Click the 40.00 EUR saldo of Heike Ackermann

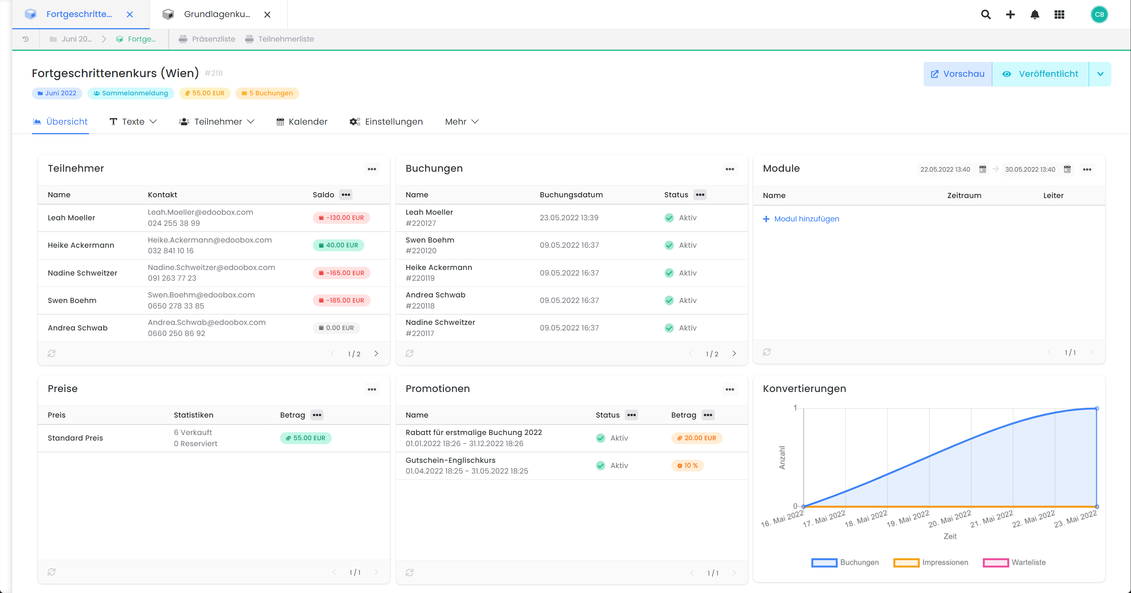339,245
